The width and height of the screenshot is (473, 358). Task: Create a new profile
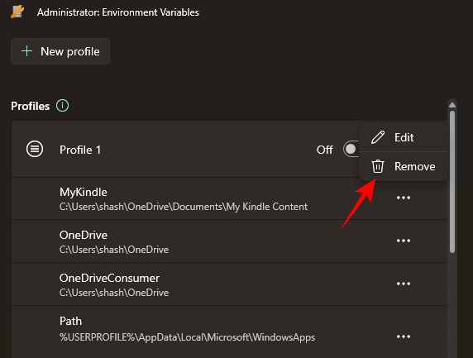(60, 51)
